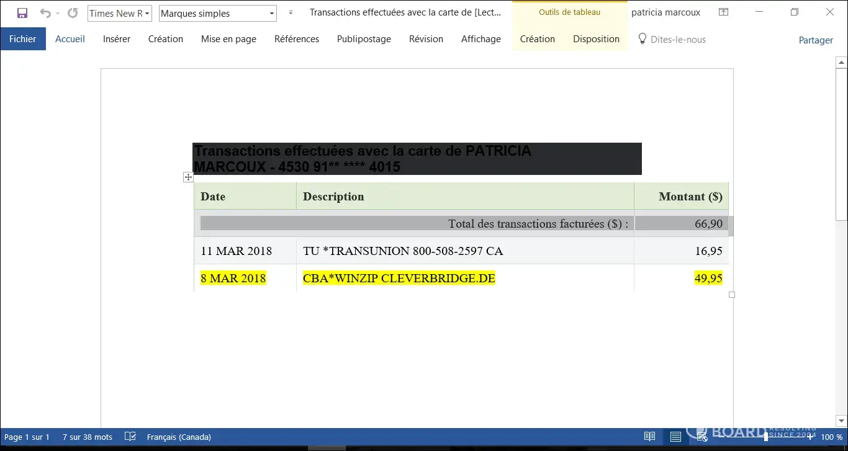Image resolution: width=848 pixels, height=451 pixels.
Task: Undo the last action
Action: click(x=45, y=13)
